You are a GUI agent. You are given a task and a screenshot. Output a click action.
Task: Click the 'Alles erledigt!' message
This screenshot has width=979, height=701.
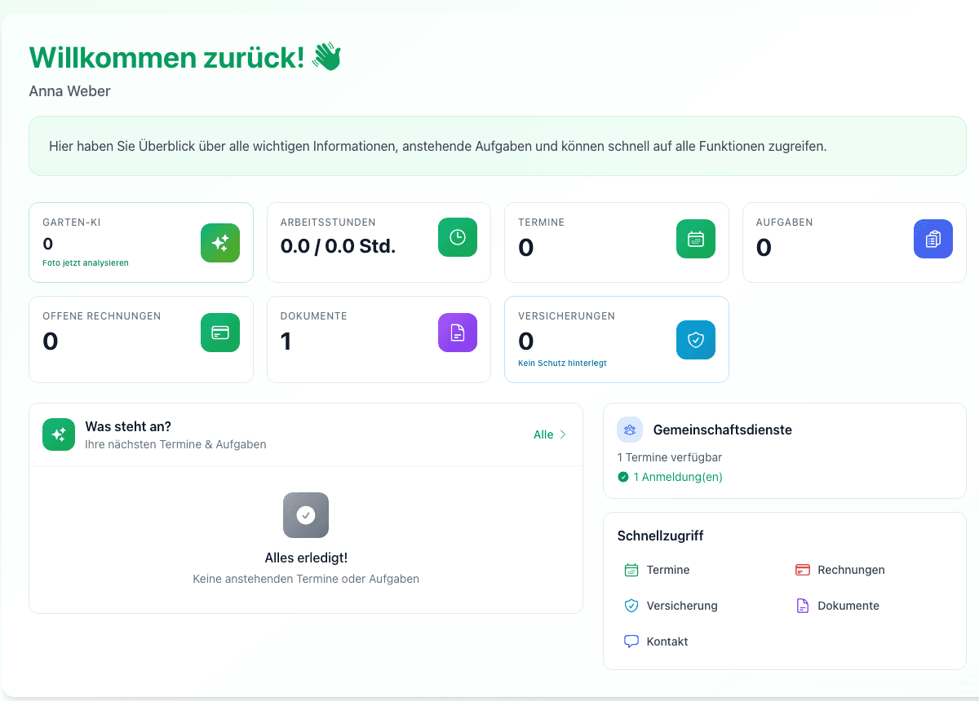click(x=306, y=558)
